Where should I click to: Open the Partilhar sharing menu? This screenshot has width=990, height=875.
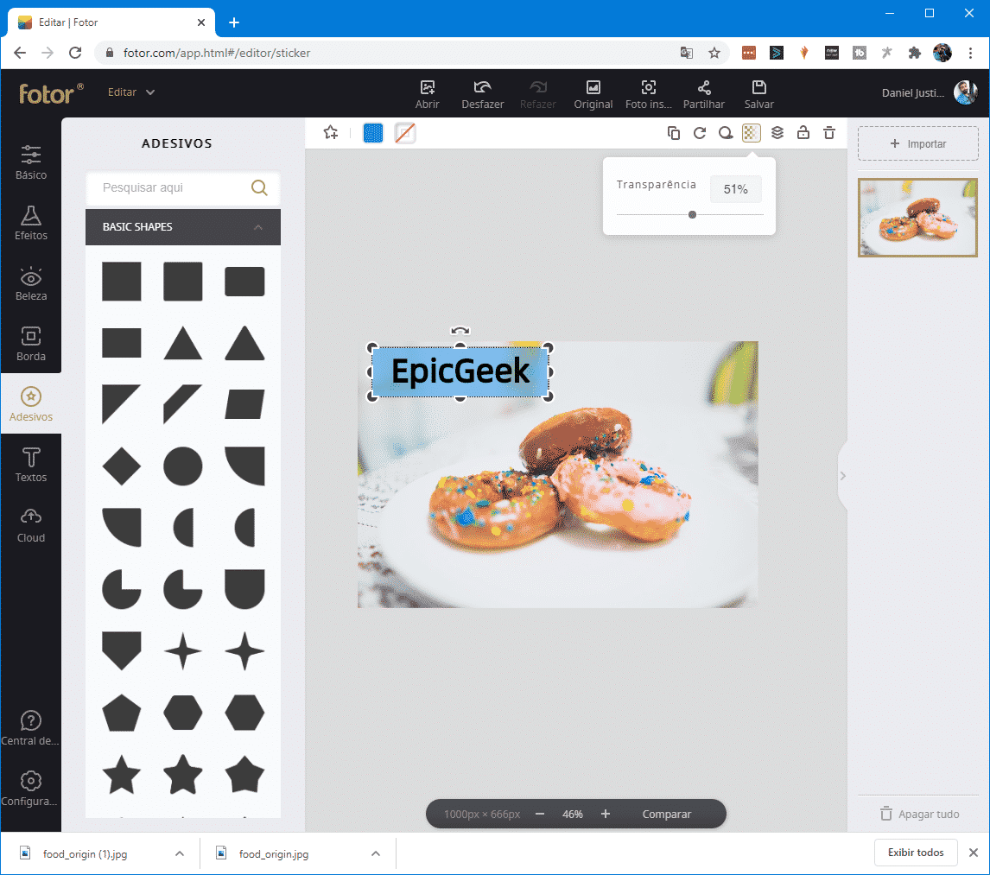tap(703, 93)
